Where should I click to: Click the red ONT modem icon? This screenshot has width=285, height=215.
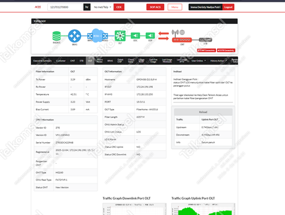click(182, 40)
